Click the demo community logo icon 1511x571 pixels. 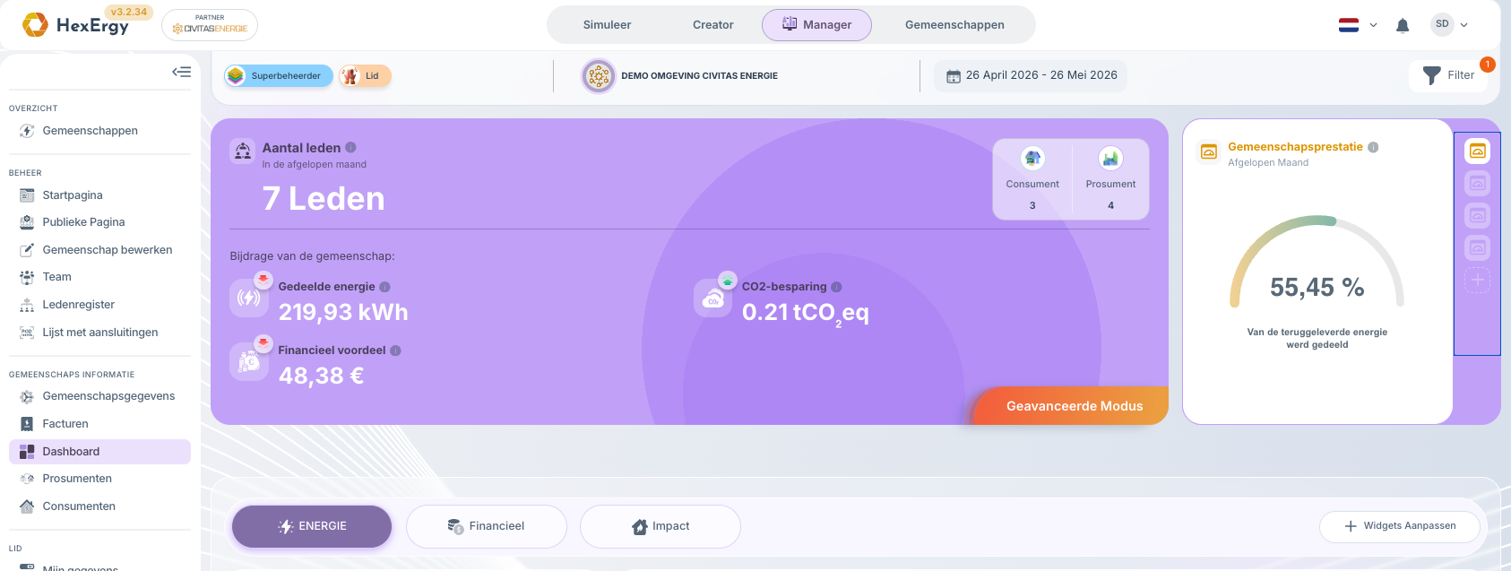[598, 76]
